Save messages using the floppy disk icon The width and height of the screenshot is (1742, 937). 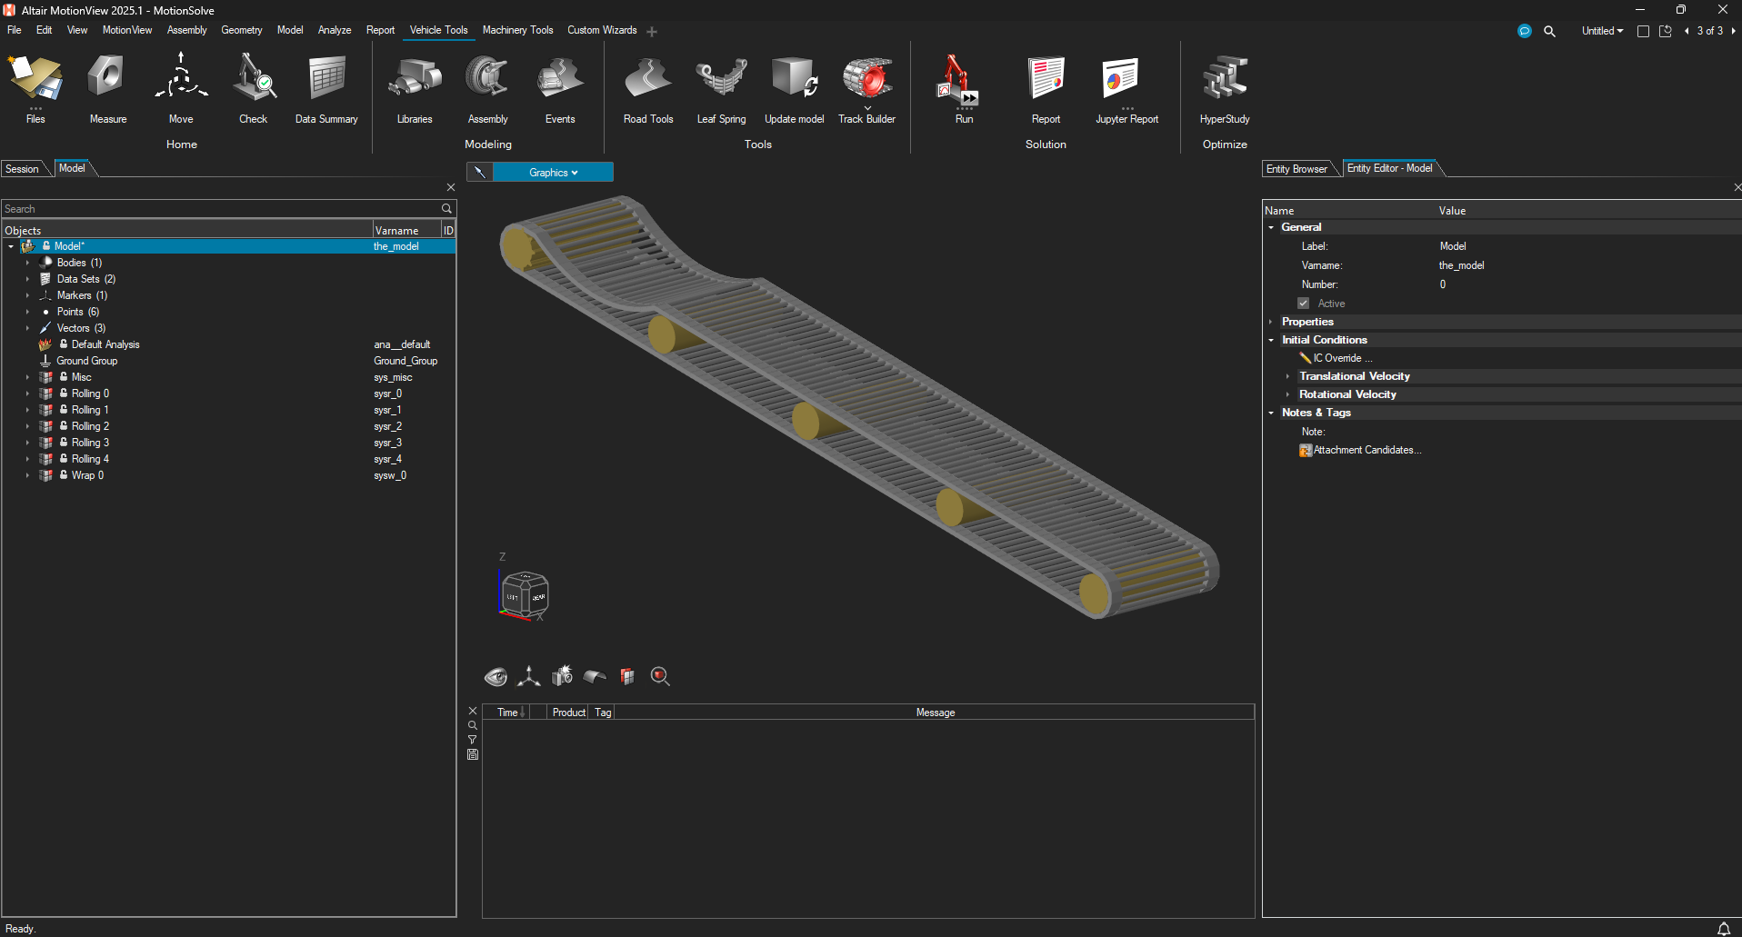(x=473, y=754)
